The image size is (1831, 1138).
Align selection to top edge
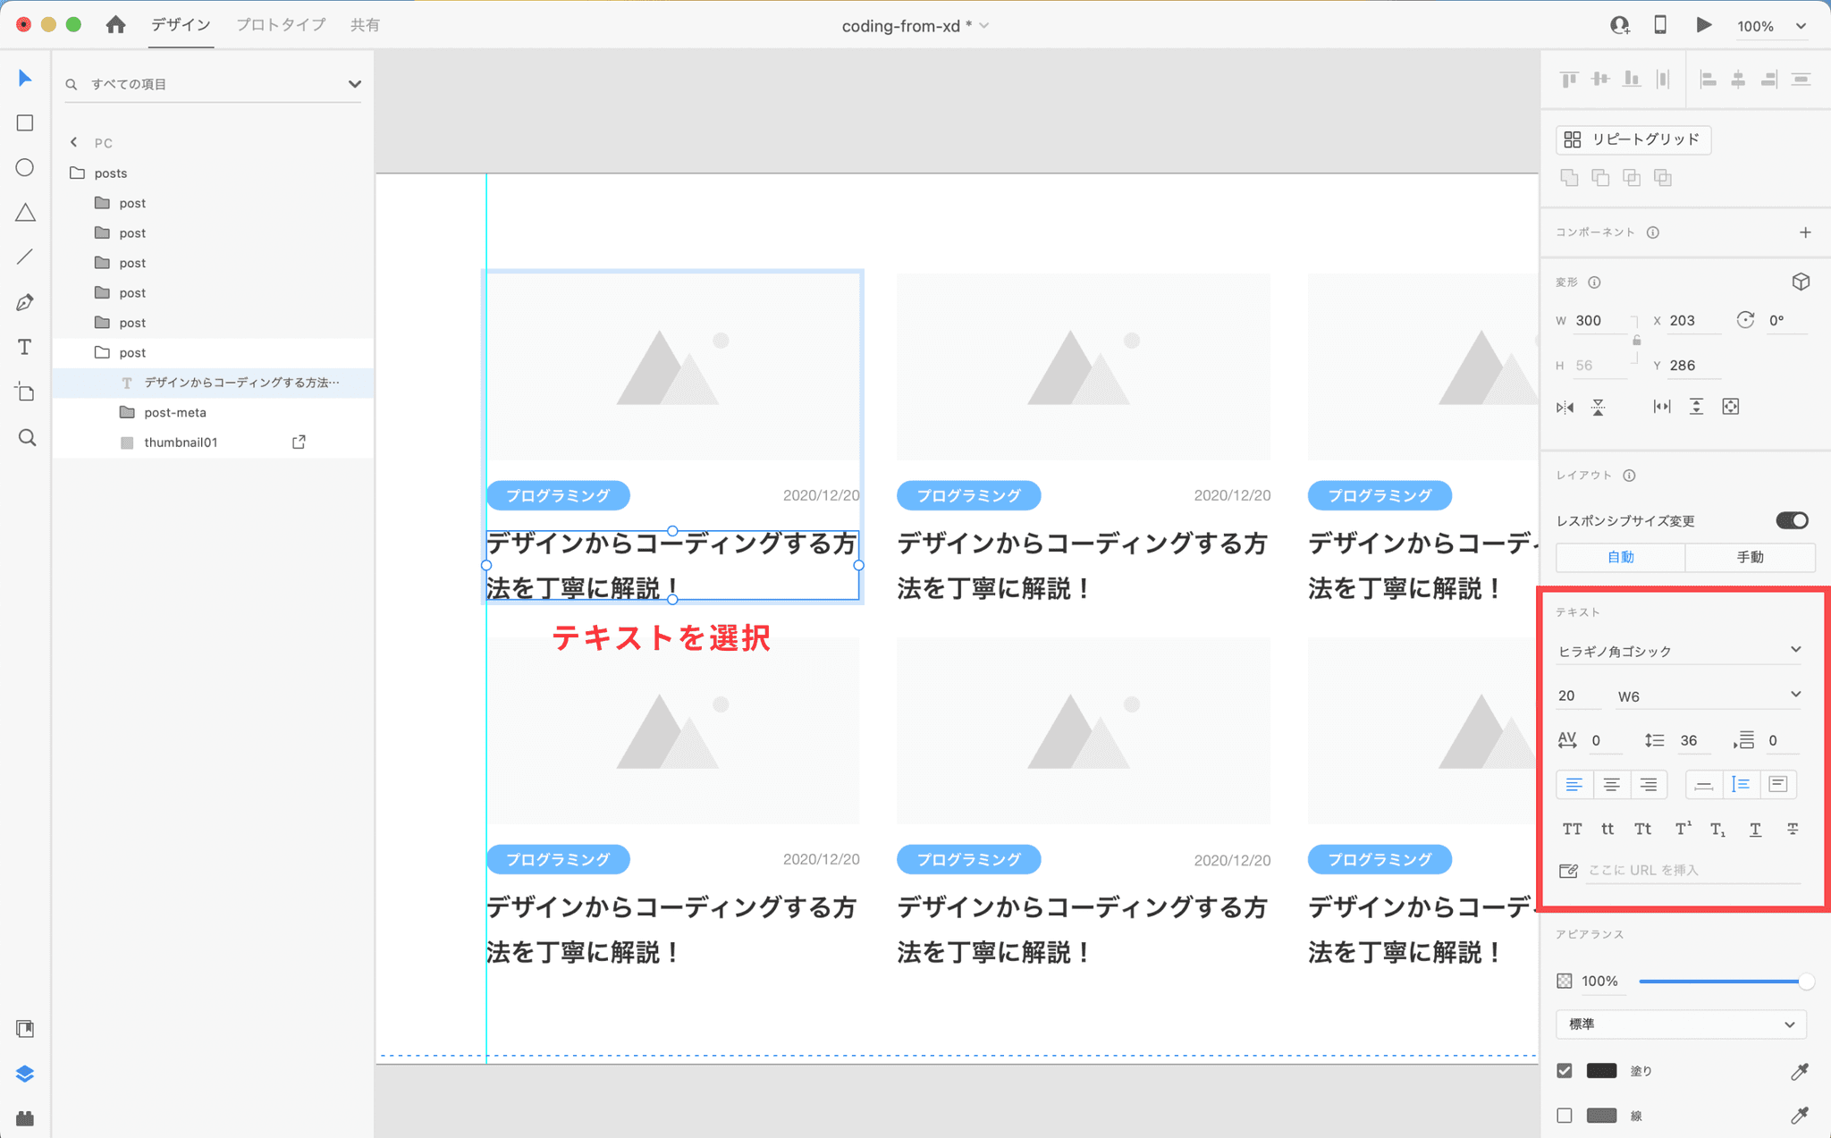1569,80
